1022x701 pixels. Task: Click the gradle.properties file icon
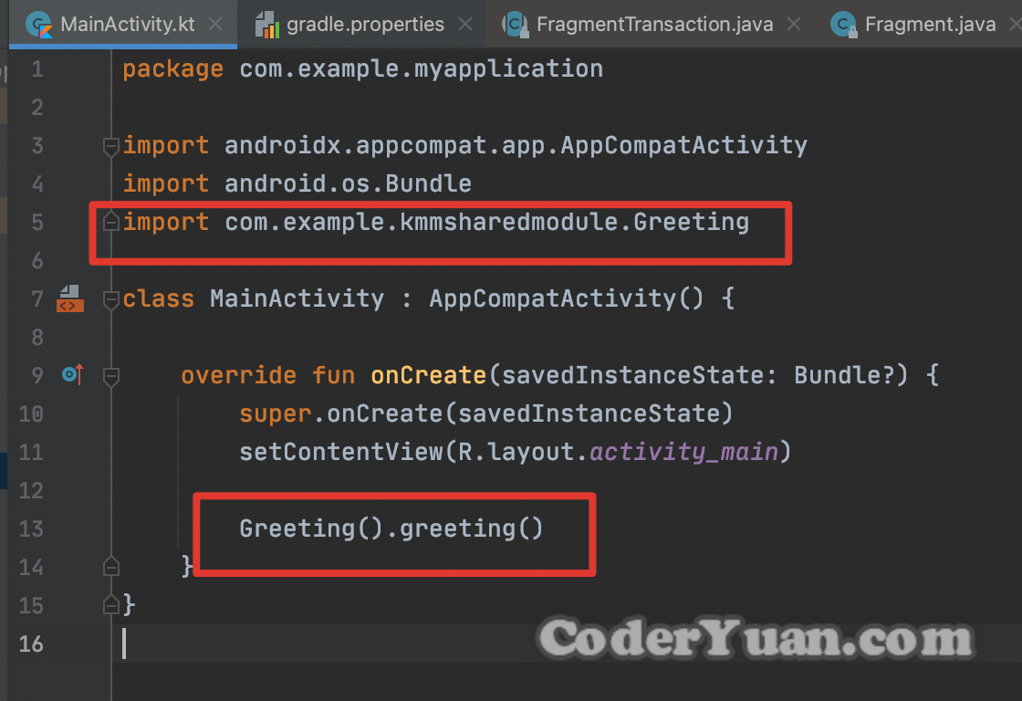[266, 25]
